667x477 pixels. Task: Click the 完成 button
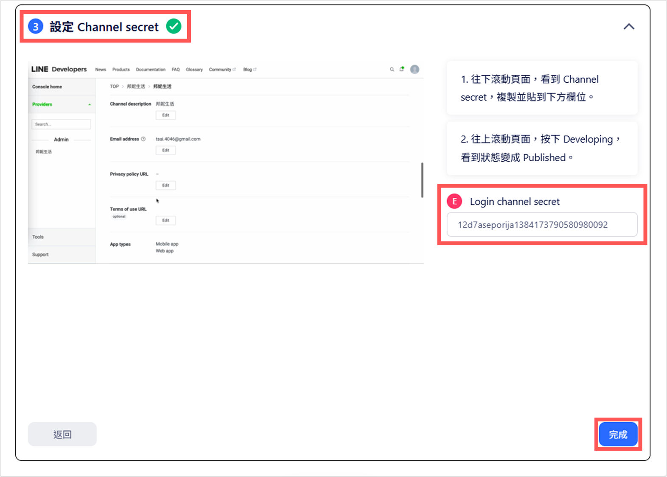point(618,434)
